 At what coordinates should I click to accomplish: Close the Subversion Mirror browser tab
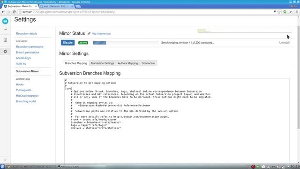(x=36, y=6)
